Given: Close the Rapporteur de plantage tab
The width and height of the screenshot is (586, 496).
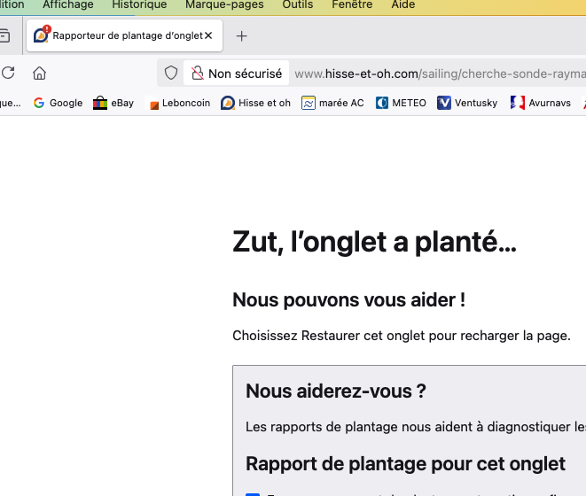Looking at the screenshot, I should click(x=208, y=36).
